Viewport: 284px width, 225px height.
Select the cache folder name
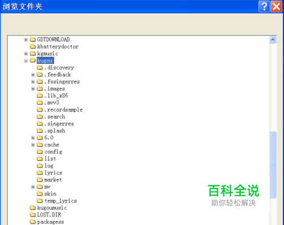click(x=52, y=145)
